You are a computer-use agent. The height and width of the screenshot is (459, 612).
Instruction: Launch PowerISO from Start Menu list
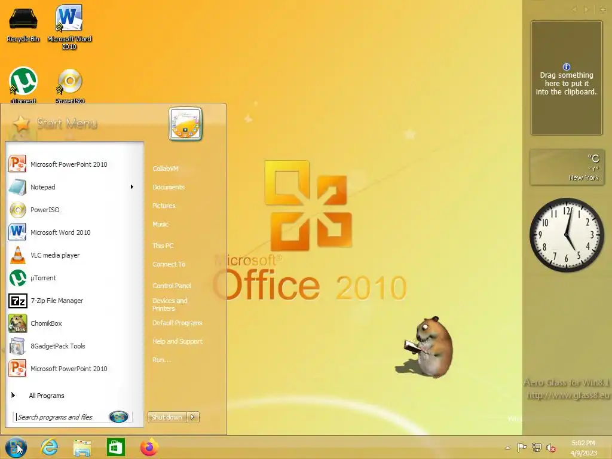74,210
